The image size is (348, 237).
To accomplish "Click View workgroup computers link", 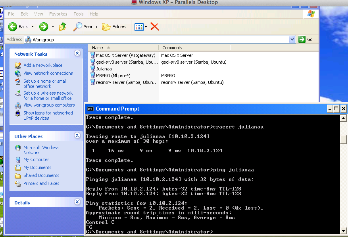I will (x=49, y=105).
